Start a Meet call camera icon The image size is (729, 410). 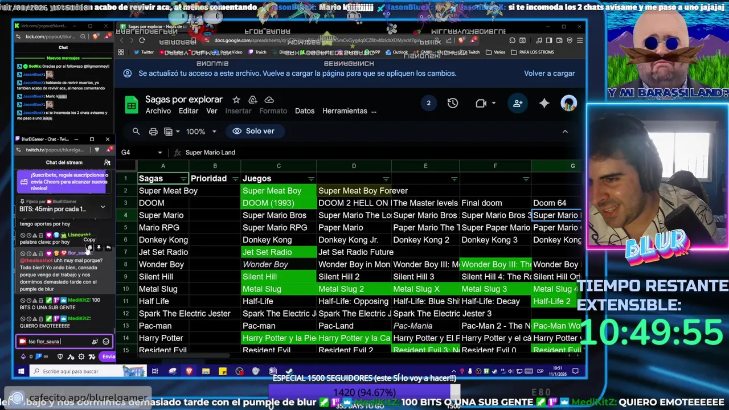pos(481,103)
